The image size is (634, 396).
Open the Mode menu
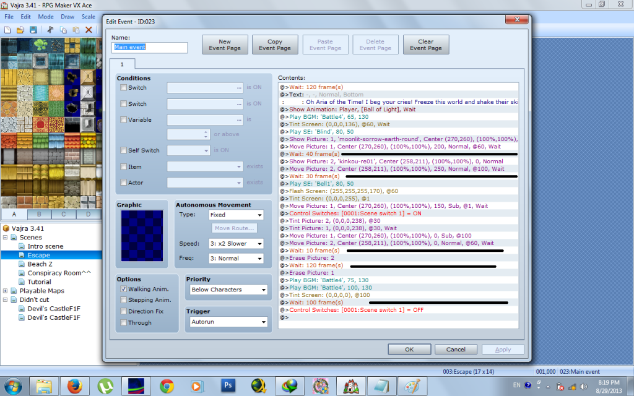(46, 17)
